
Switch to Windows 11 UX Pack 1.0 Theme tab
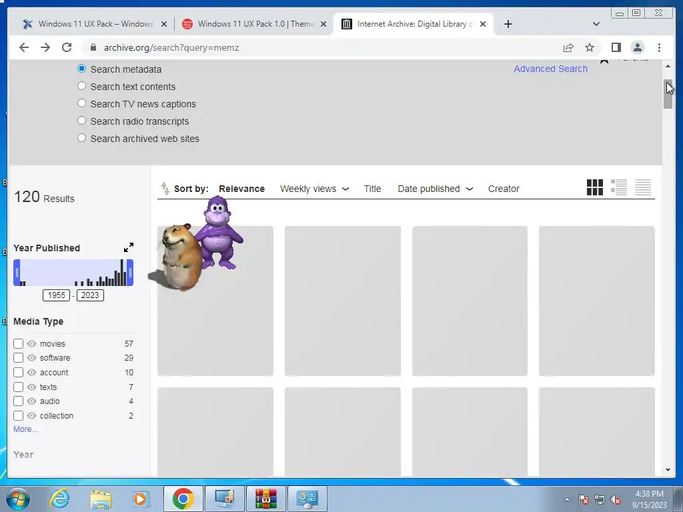pos(255,24)
